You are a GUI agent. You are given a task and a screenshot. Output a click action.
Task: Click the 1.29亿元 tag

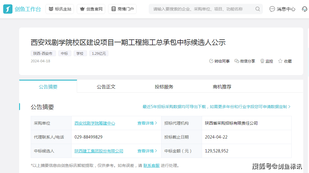(99, 53)
